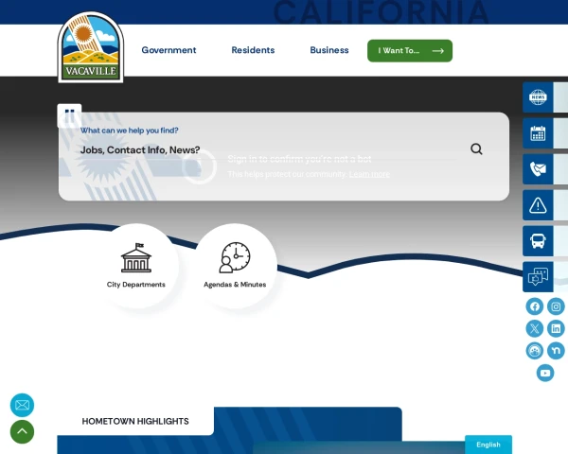
Task: Open the Business menu
Action: coord(329,50)
